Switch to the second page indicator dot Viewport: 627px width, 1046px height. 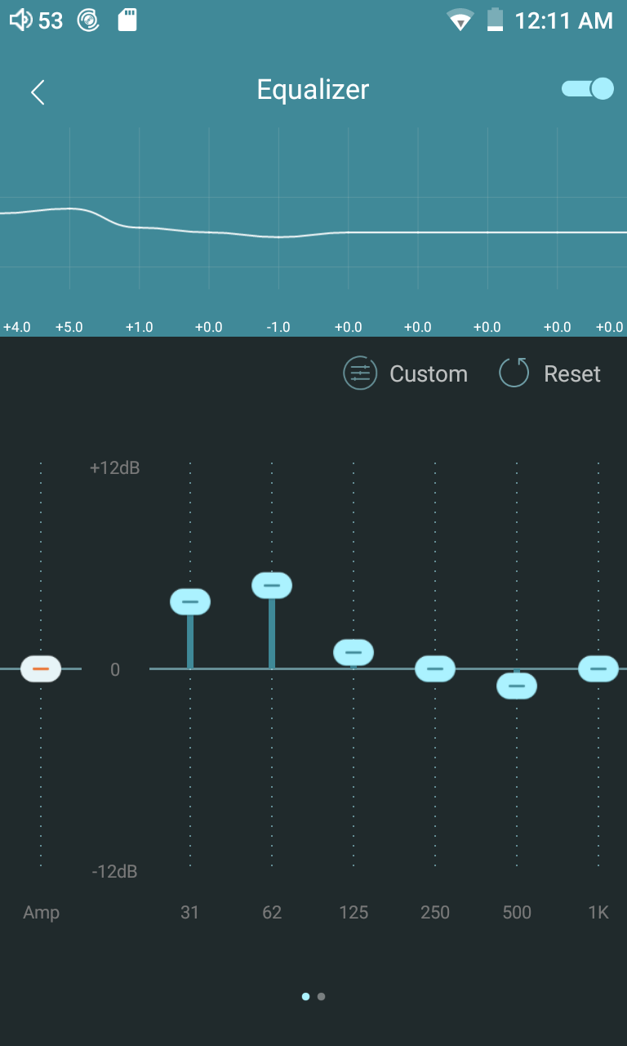coord(322,996)
